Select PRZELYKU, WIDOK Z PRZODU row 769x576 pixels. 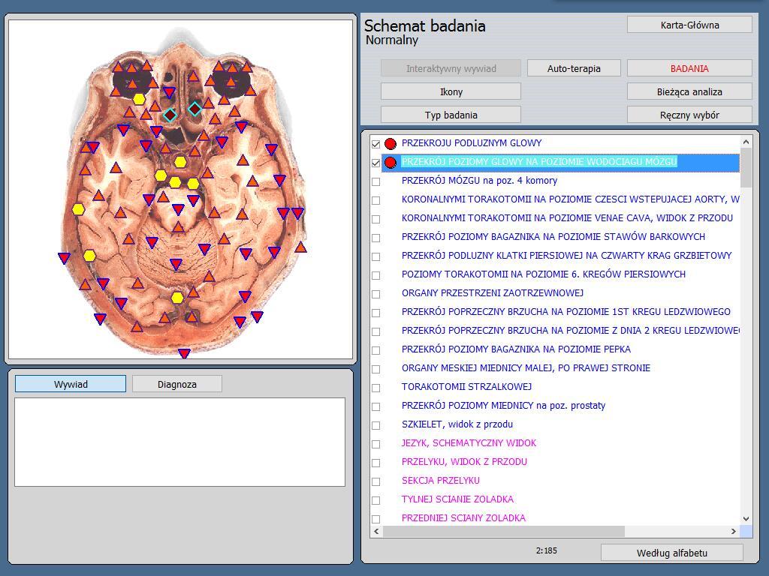pos(464,462)
